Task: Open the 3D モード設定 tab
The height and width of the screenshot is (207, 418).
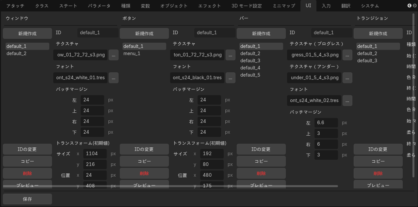Action: pyautogui.click(x=247, y=6)
